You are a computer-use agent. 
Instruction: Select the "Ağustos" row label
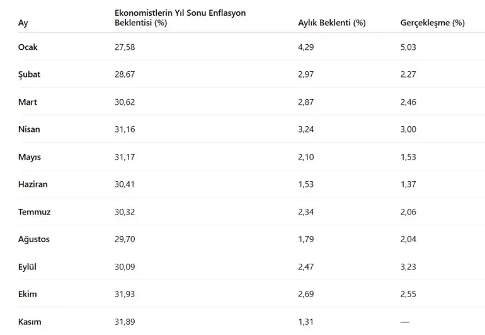coord(34,239)
